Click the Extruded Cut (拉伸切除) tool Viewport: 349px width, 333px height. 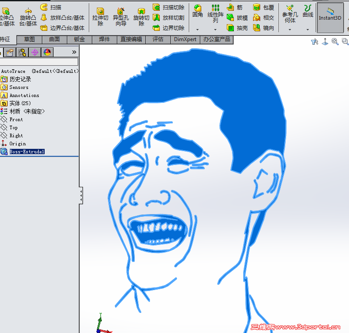100,17
